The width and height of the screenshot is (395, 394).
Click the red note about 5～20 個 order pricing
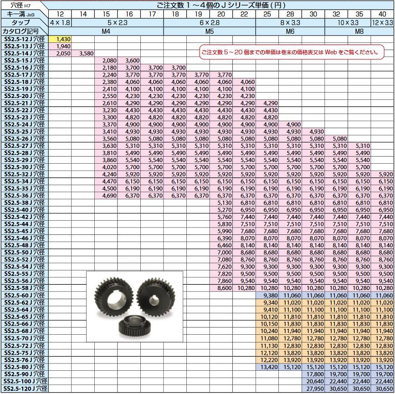pyautogui.click(x=292, y=52)
